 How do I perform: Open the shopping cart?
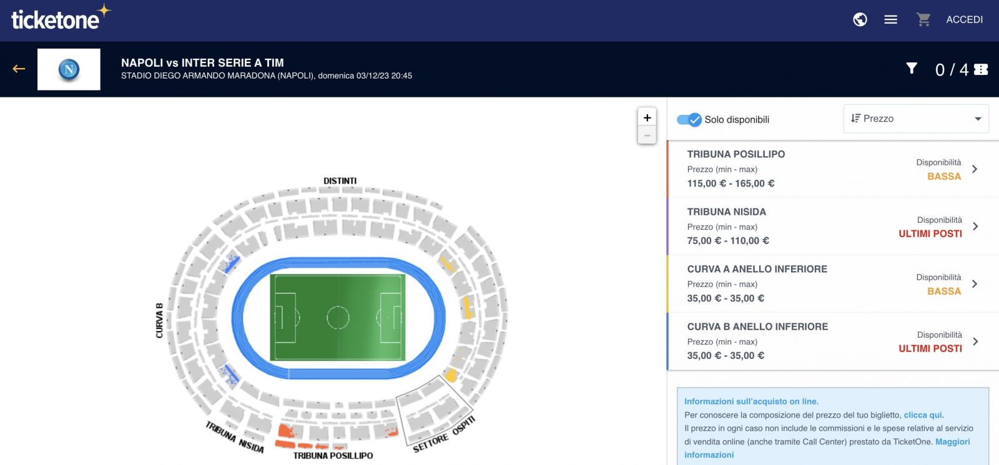923,20
